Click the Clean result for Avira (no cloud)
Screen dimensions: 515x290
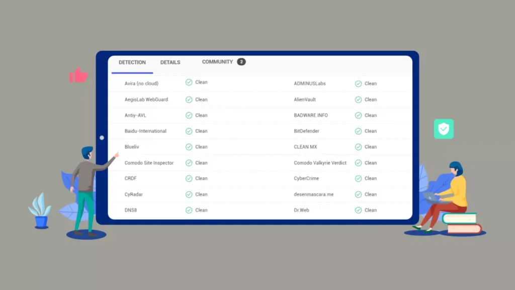click(x=201, y=82)
